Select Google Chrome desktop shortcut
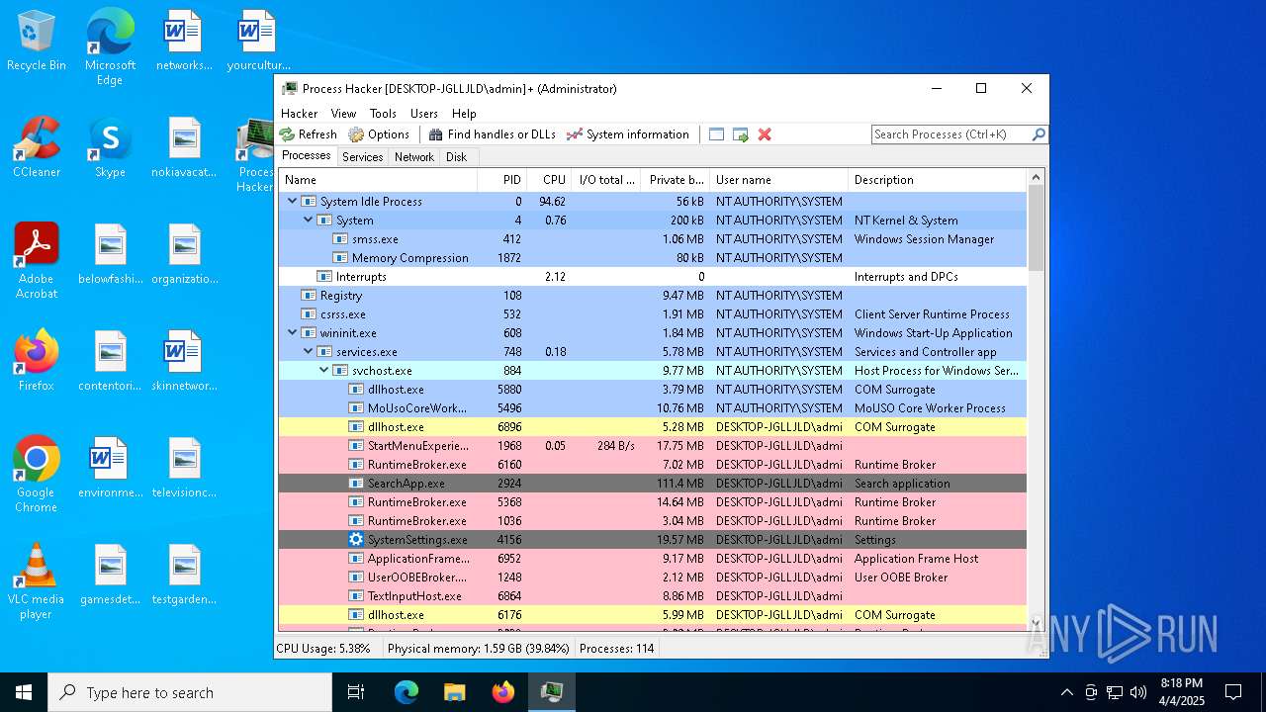The width and height of the screenshot is (1266, 712). [x=37, y=474]
